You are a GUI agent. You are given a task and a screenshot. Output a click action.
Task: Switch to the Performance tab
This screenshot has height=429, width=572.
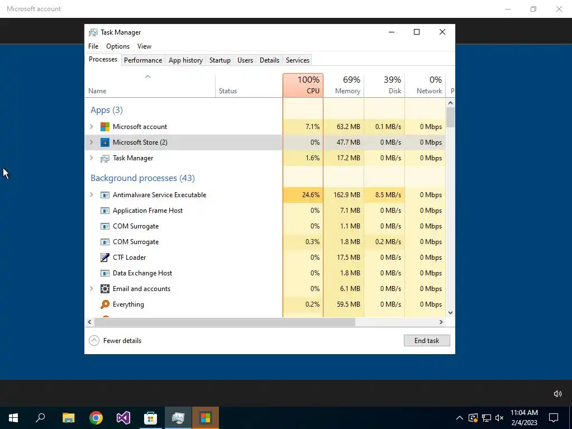pos(143,60)
